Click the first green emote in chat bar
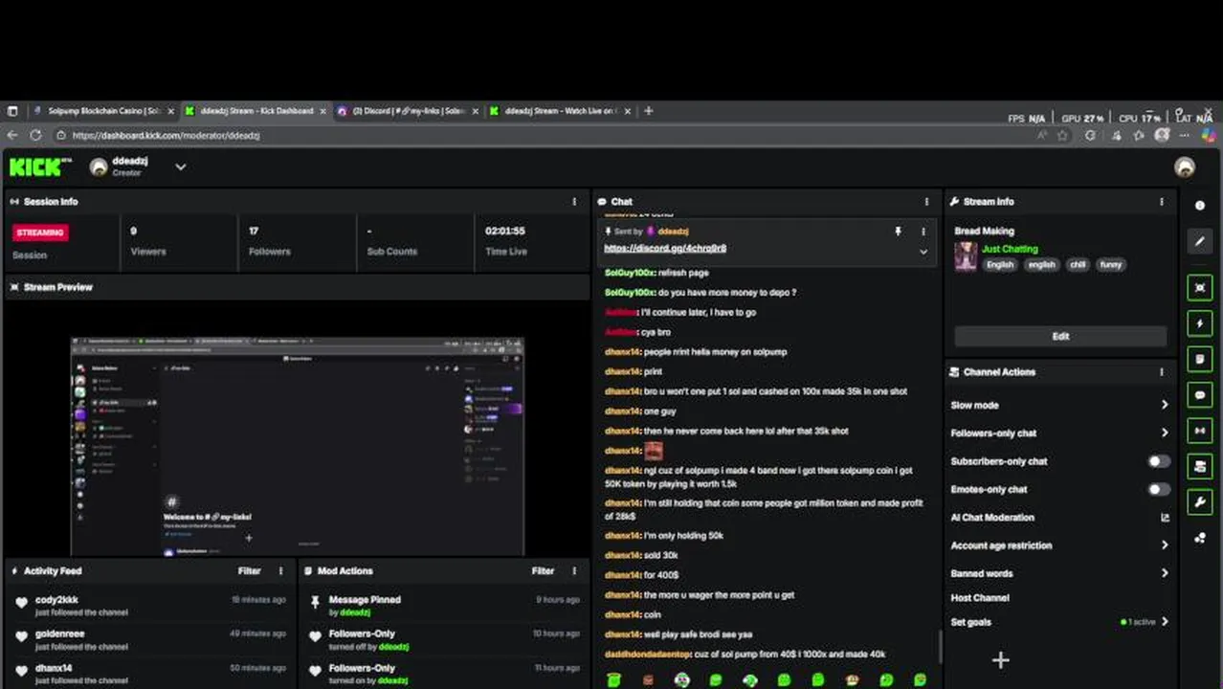Screen dimensions: 1223x689 (613, 680)
